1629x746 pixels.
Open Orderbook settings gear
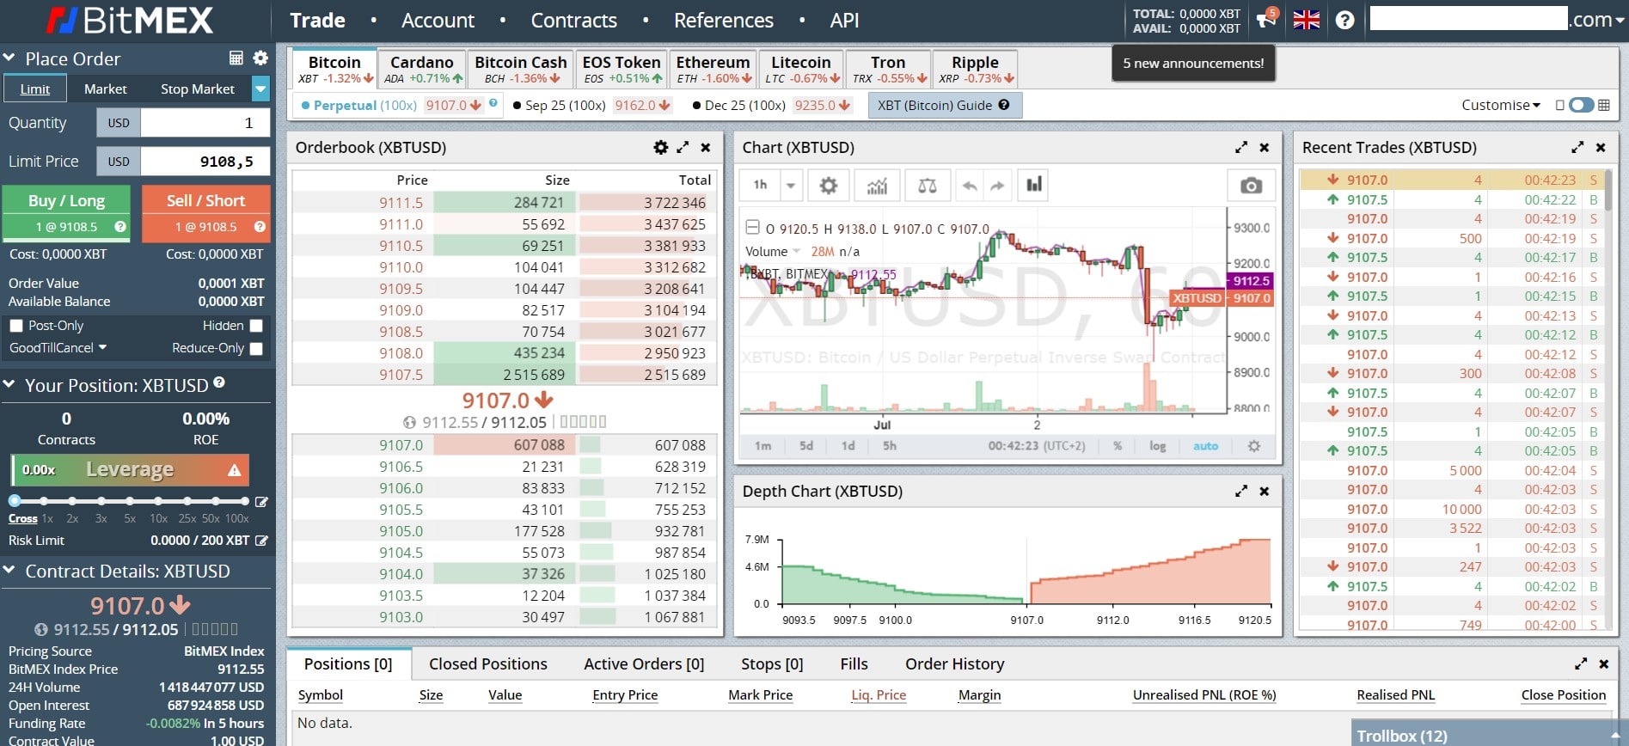pos(660,147)
